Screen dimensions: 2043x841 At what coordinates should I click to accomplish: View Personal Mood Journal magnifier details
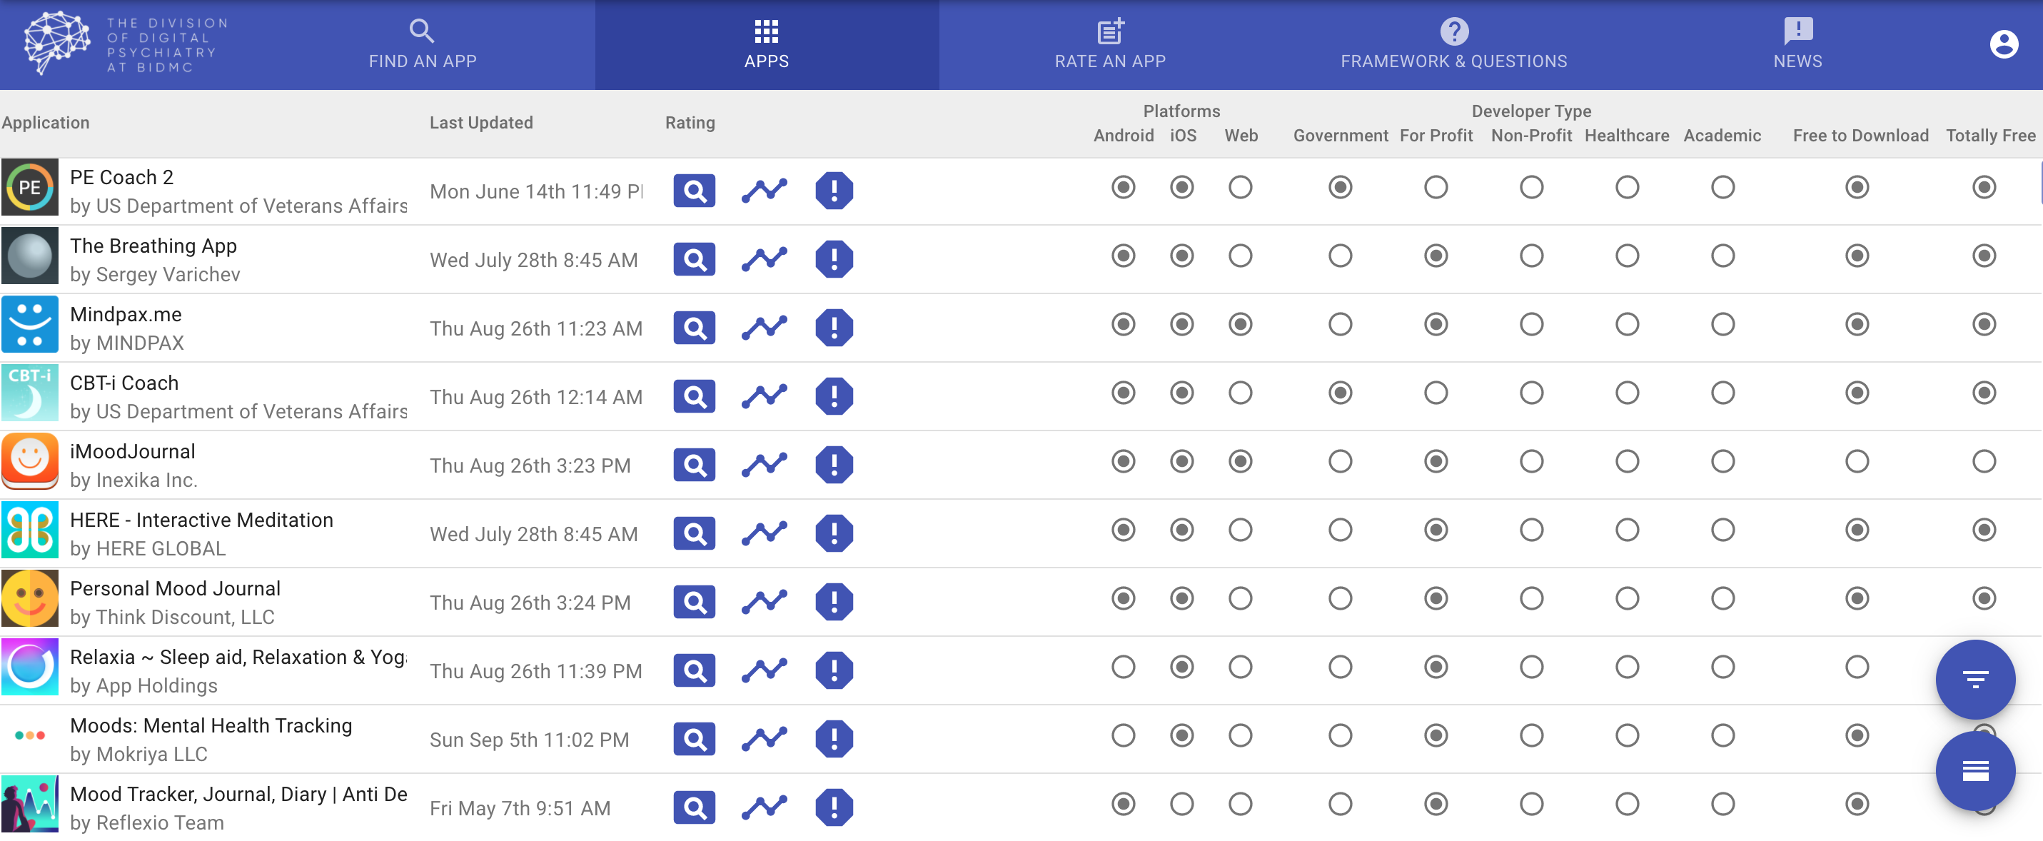[x=694, y=602]
